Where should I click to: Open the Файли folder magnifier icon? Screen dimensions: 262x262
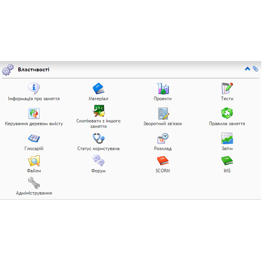[x=34, y=161]
